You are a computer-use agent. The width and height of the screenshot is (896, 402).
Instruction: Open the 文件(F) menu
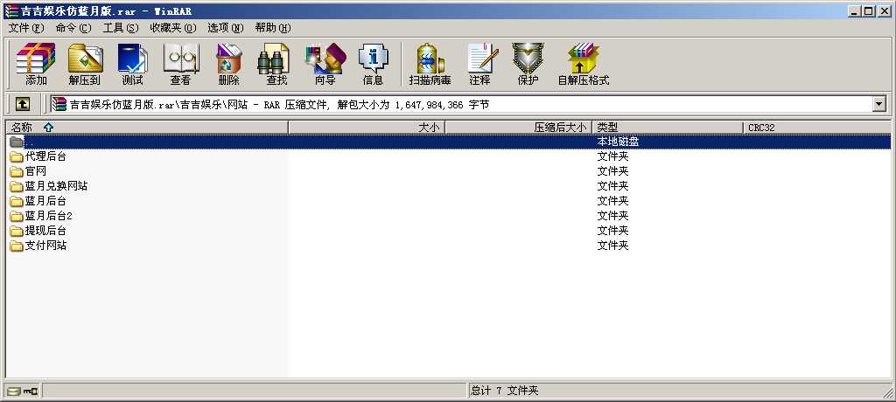pyautogui.click(x=25, y=28)
